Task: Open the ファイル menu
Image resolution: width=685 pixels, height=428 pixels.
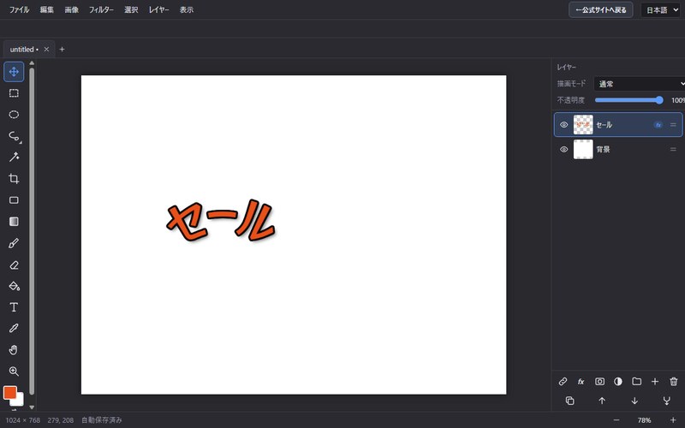Action: click(x=19, y=9)
